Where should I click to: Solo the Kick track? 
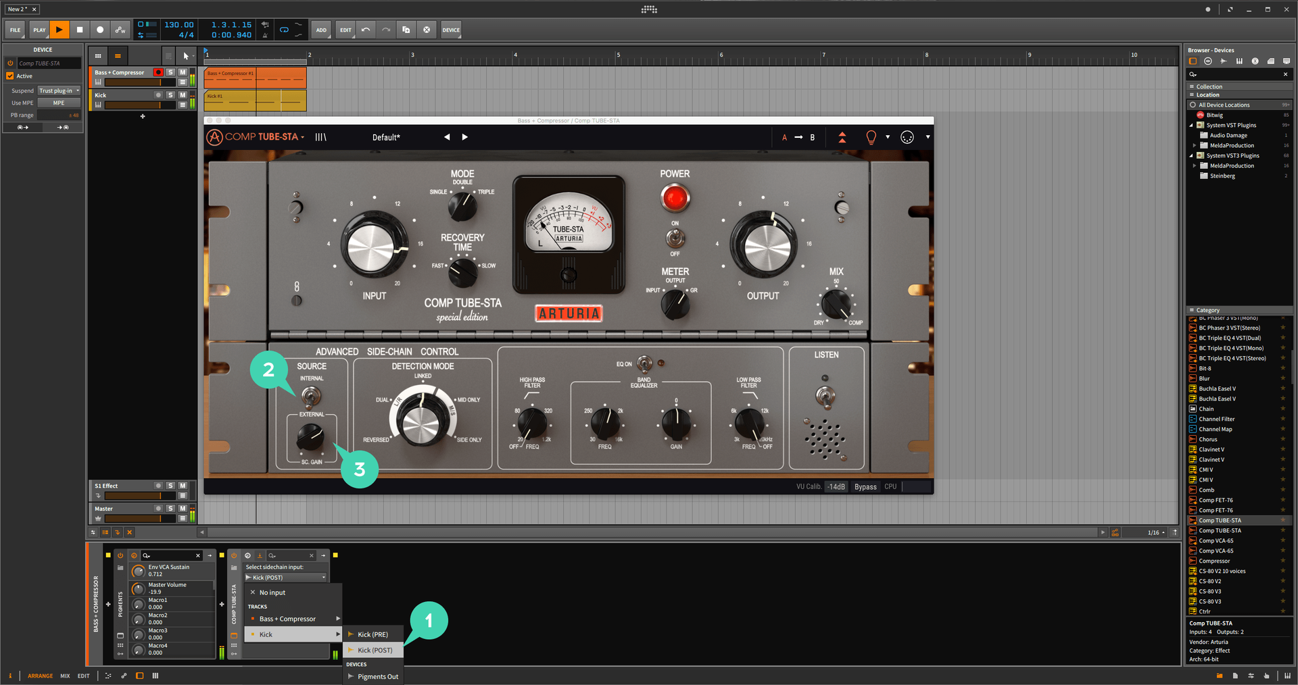[x=170, y=95]
